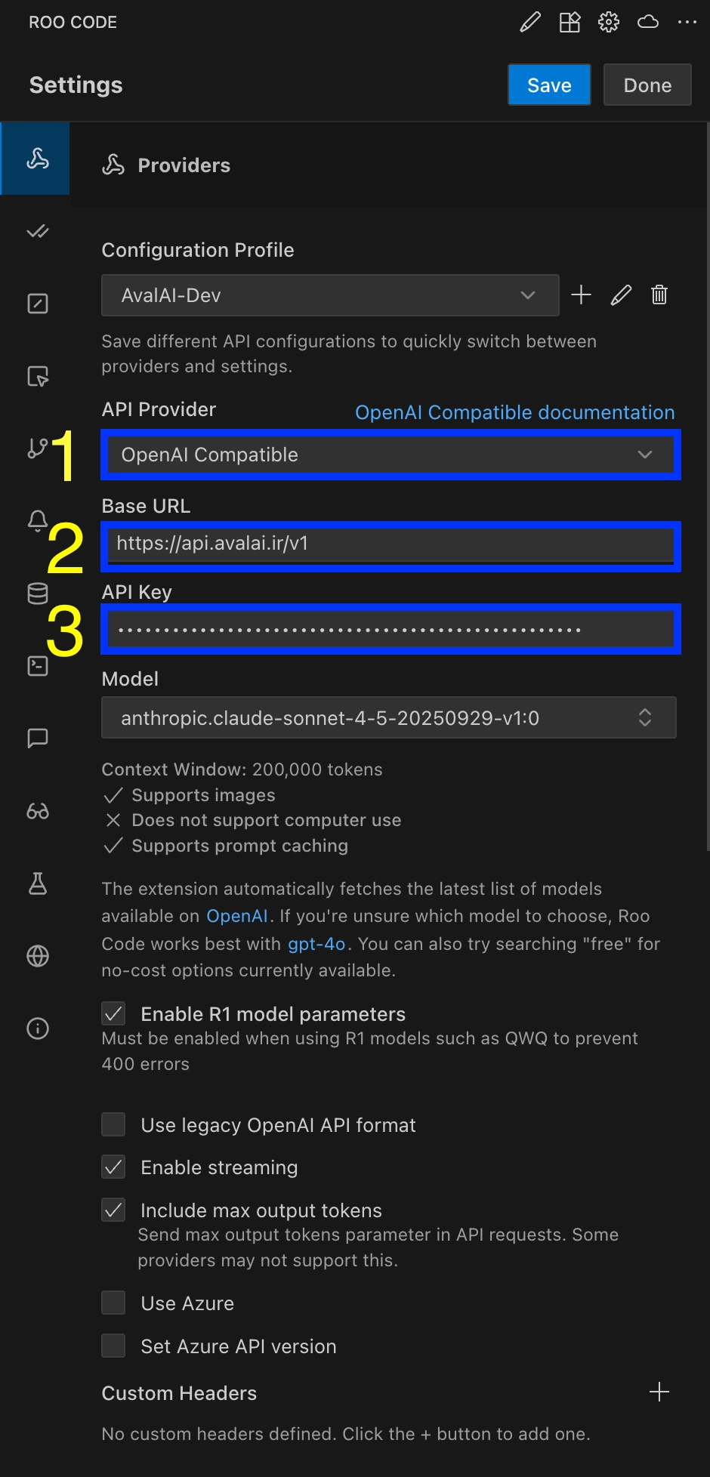Viewport: 710px width, 1477px height.
Task: Click the ellipsis menu in the header
Action: click(687, 22)
